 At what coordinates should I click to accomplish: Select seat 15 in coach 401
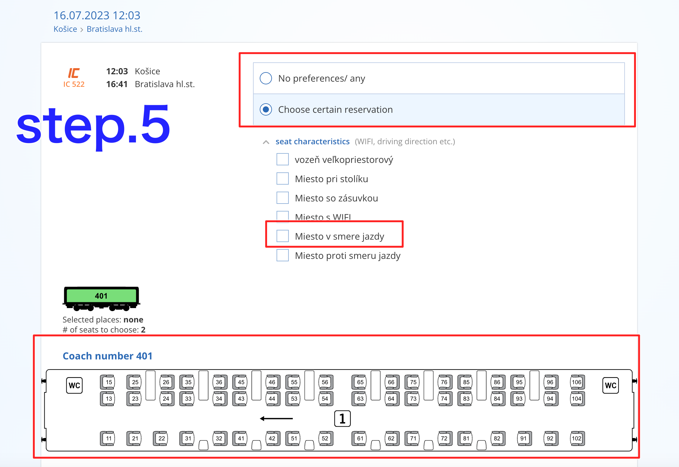(108, 382)
